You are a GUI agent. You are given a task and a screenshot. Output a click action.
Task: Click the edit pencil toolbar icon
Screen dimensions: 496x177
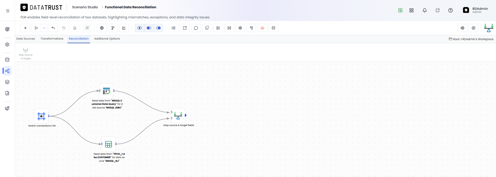(x=87, y=28)
